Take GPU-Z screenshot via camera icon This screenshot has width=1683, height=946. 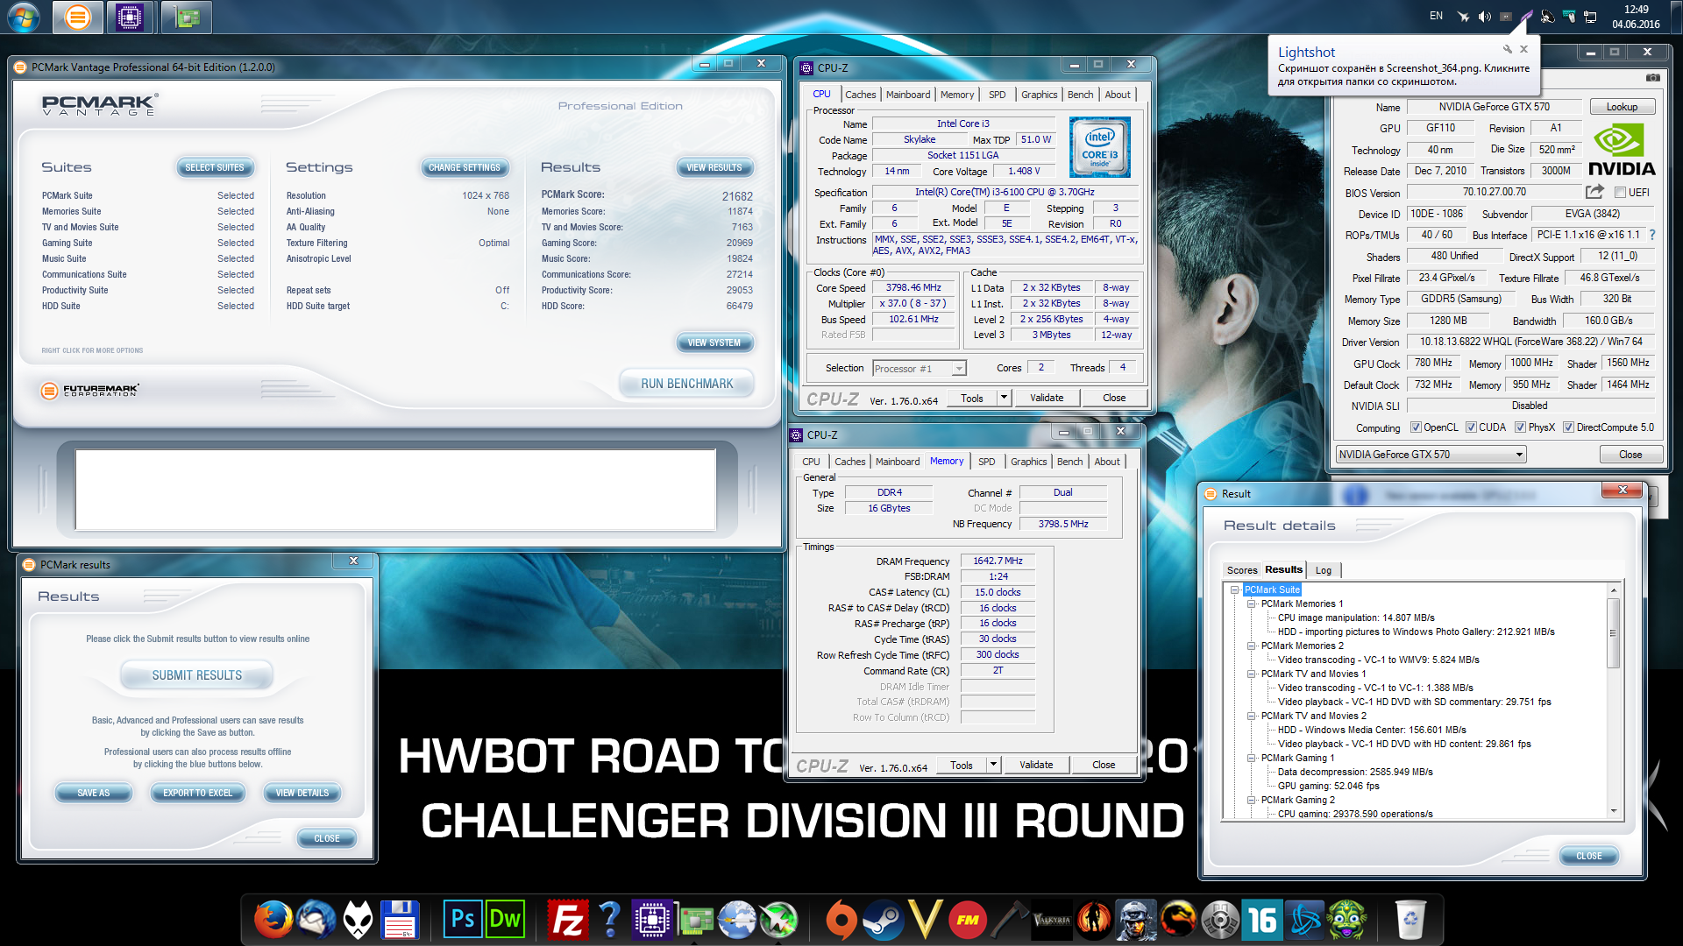pos(1652,77)
